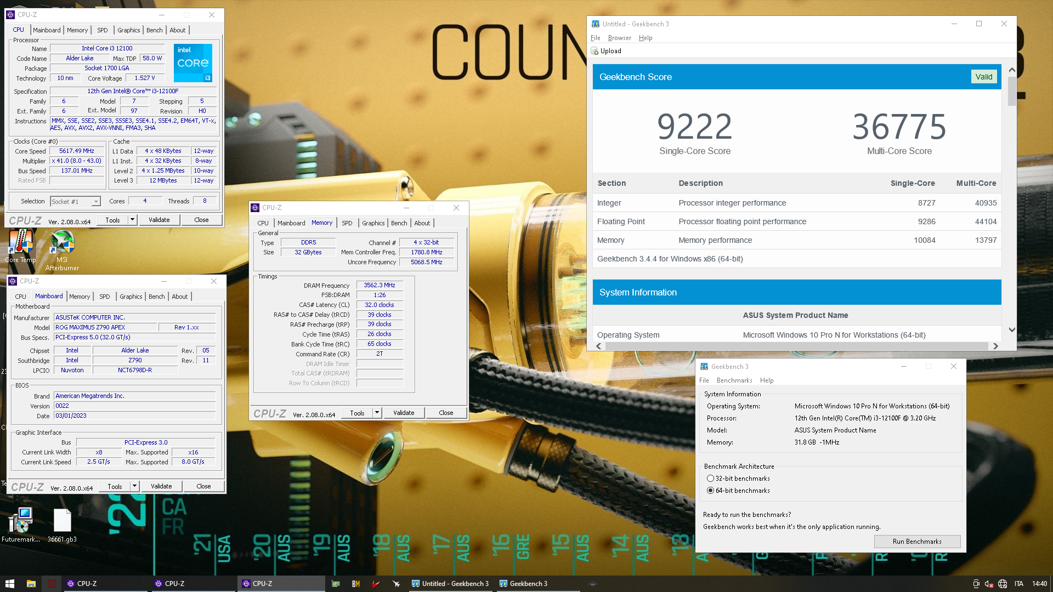Click the red swoosh taskbar icon
This screenshot has width=1053, height=592.
click(x=376, y=584)
